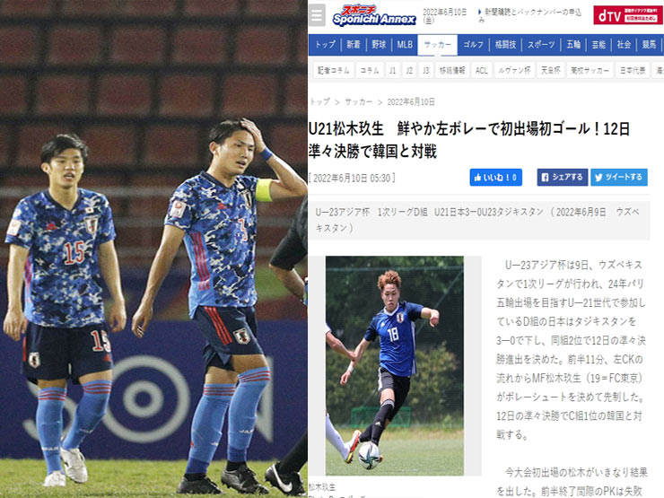Tweet the article via Twitter button
Screen dimensions: 664x498
619,178
